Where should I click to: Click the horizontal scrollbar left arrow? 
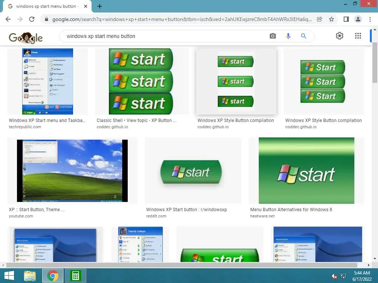click(x=3, y=265)
